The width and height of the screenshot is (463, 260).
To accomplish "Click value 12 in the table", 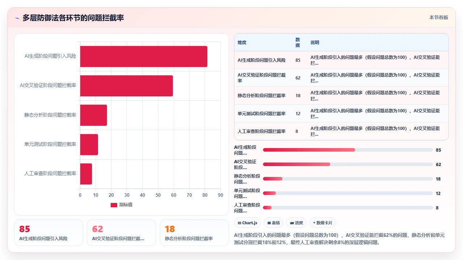I will [x=298, y=114].
